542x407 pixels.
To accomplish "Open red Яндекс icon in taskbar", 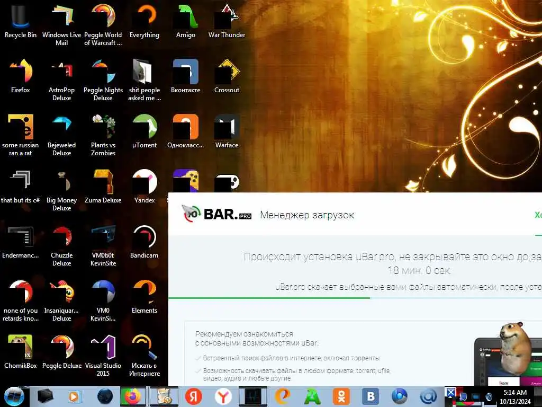I will click(194, 396).
